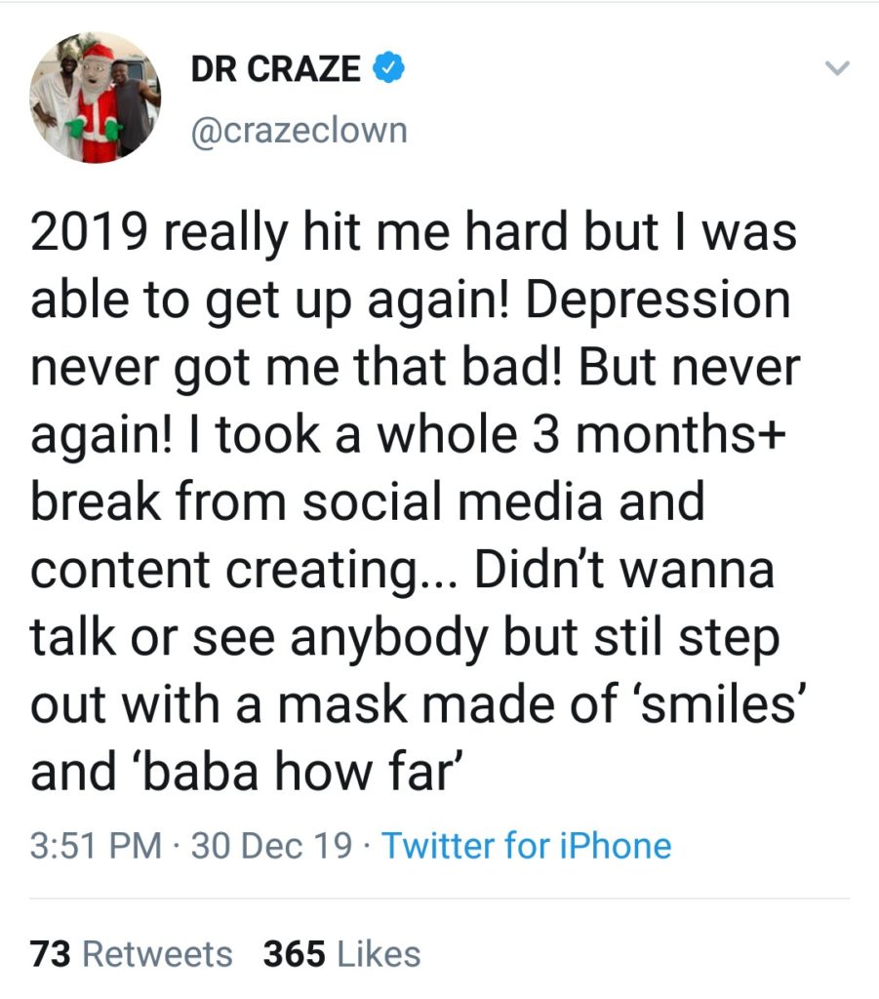The height and width of the screenshot is (999, 879).
Task: Click the "content creating..." text
Action: (243, 571)
